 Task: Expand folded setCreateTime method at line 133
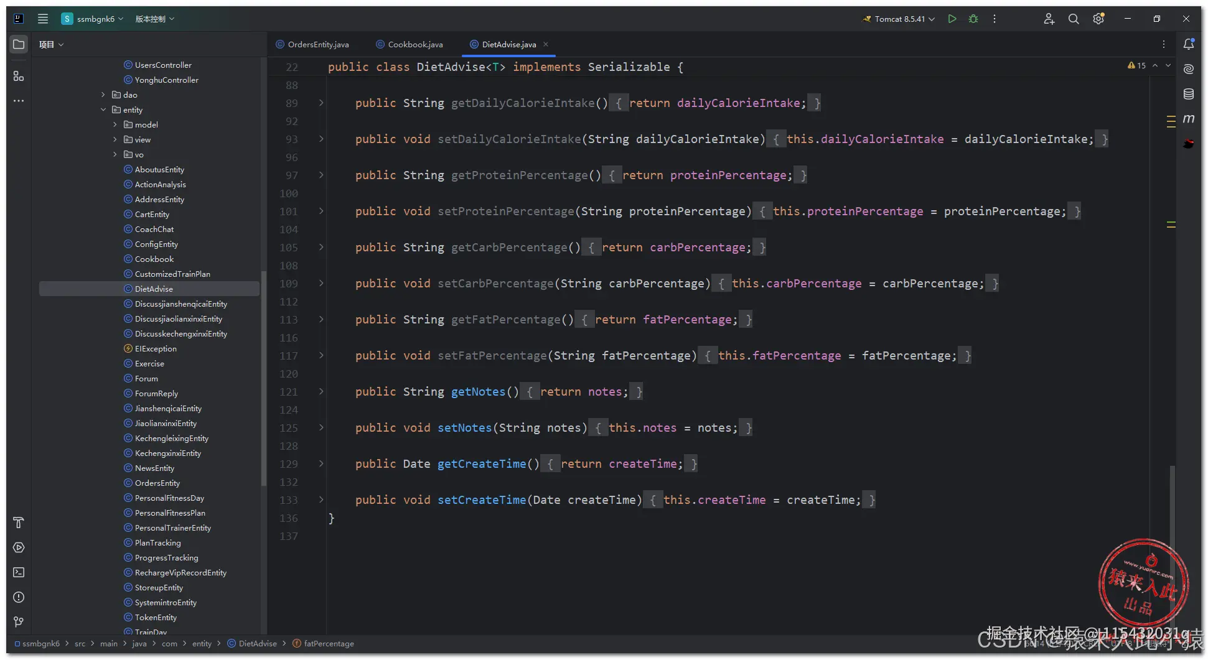321,500
